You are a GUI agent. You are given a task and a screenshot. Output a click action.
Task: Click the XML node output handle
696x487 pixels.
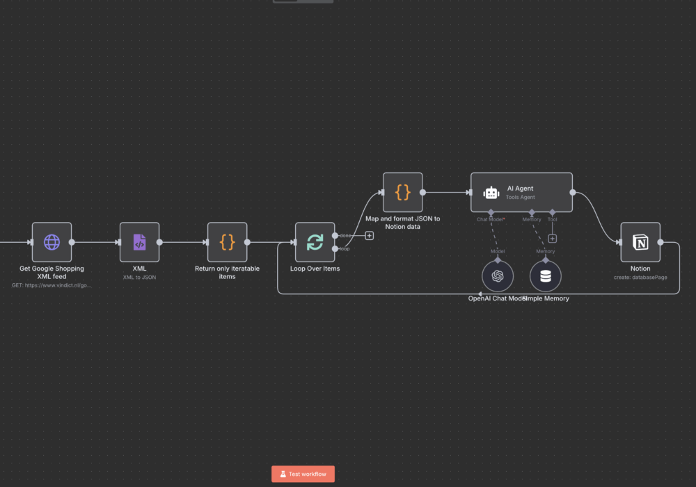click(159, 242)
